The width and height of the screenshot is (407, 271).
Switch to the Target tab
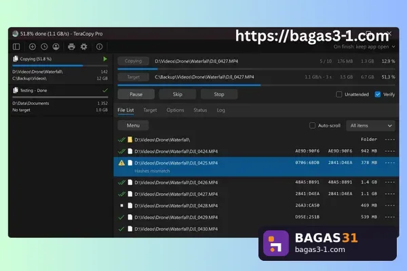coord(150,110)
